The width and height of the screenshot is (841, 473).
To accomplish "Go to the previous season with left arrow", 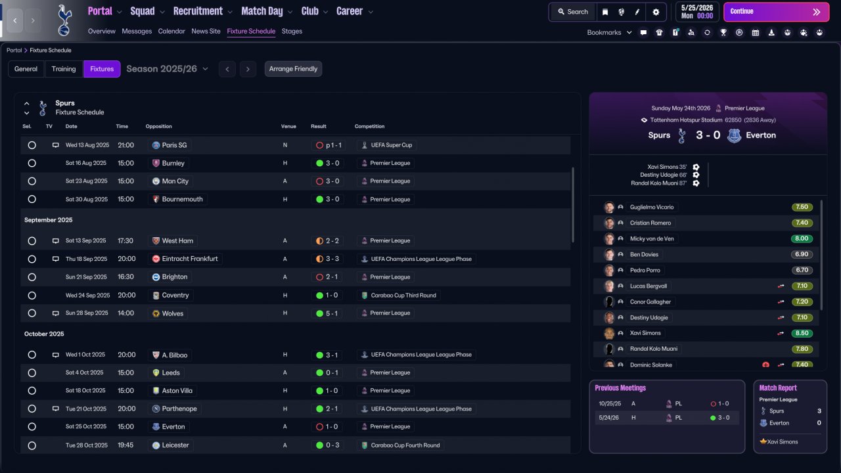I will [227, 69].
